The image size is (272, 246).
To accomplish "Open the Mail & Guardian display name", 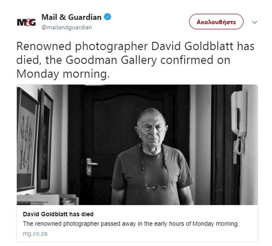I will pos(71,17).
